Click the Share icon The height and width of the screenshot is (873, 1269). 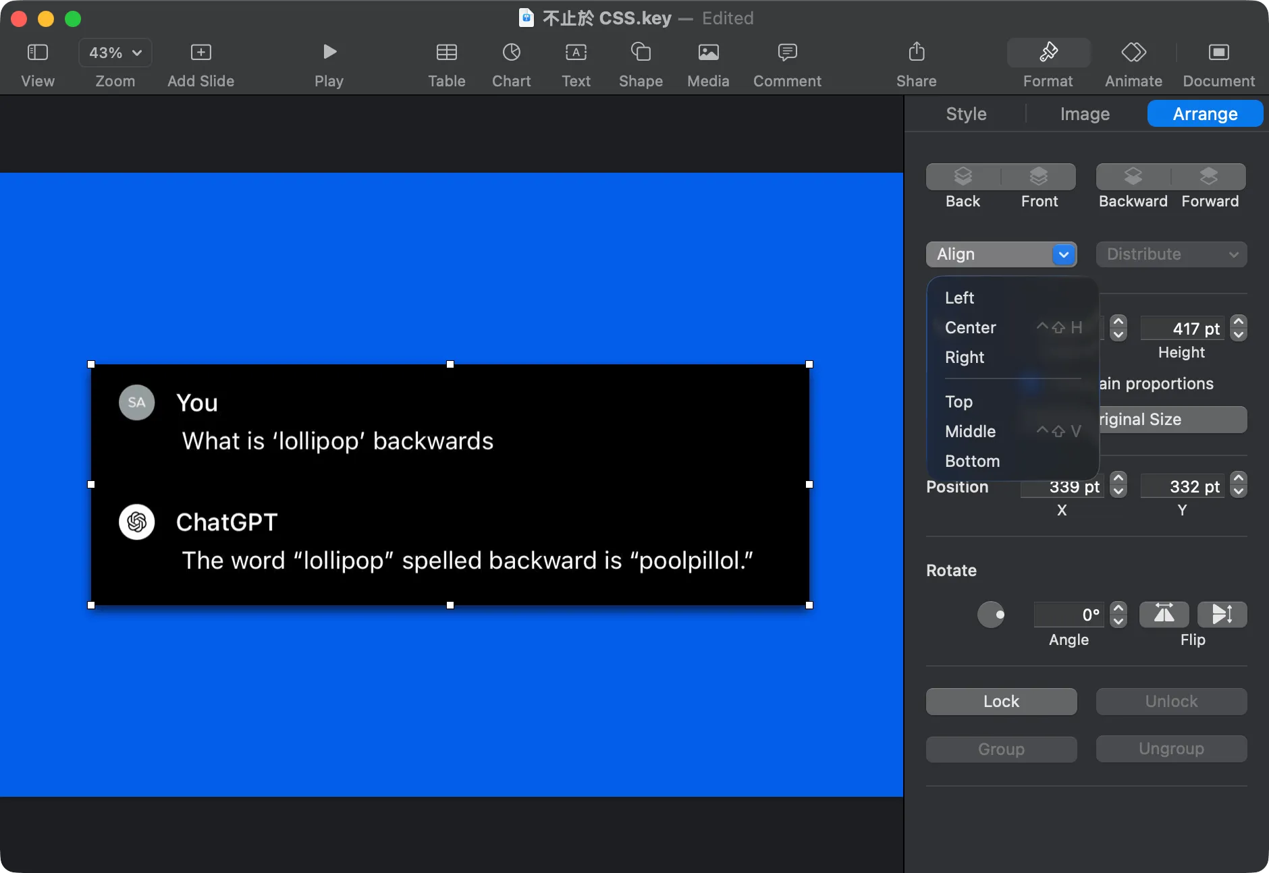[x=916, y=53]
